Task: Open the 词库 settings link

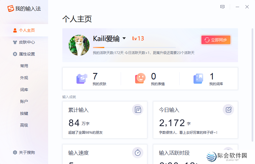Action: pyautogui.click(x=24, y=90)
